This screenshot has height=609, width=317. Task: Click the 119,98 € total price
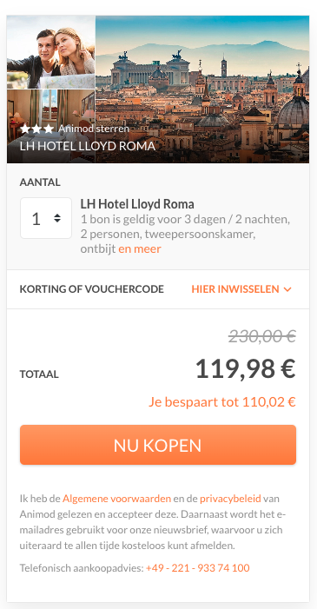(x=246, y=369)
